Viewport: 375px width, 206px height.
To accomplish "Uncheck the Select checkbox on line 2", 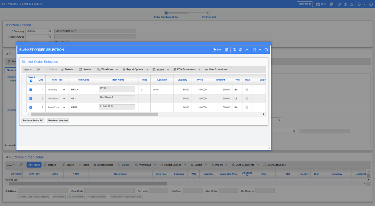I will point(31,98).
